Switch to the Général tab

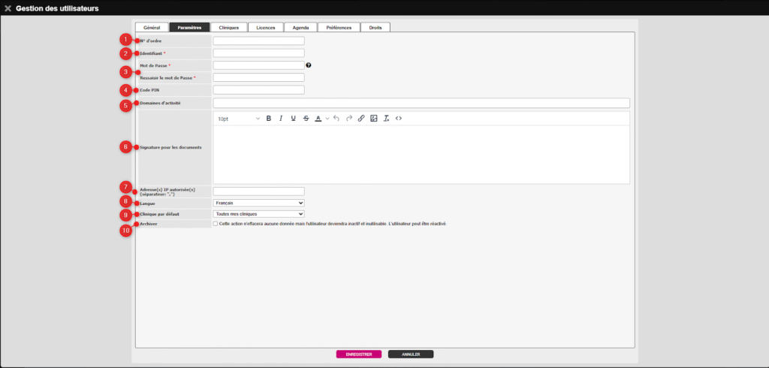point(151,27)
